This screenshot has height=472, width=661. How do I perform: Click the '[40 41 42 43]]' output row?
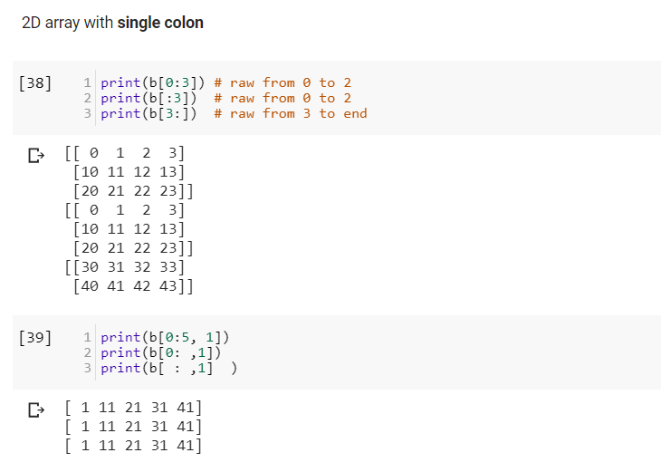pos(132,286)
